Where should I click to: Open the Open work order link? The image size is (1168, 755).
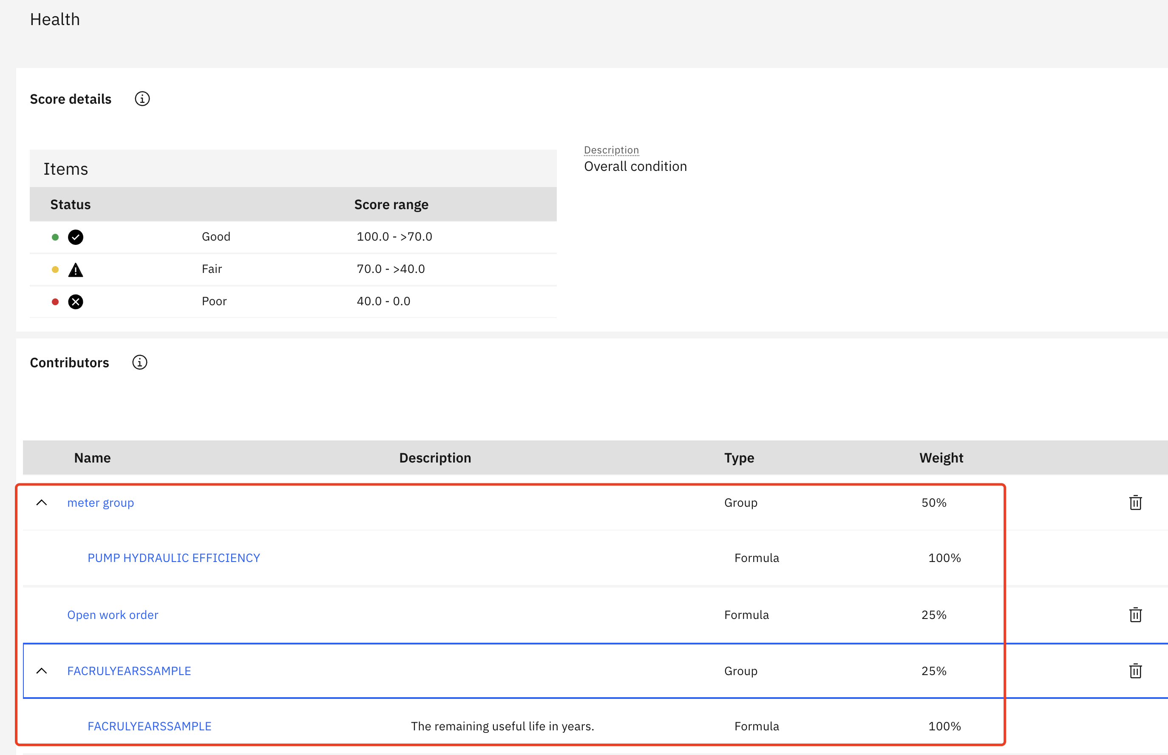click(113, 615)
